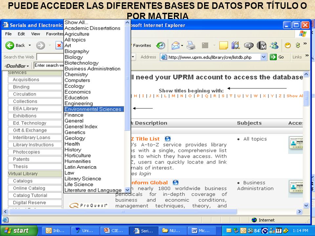Click the Address bar URL field

pos(214,57)
